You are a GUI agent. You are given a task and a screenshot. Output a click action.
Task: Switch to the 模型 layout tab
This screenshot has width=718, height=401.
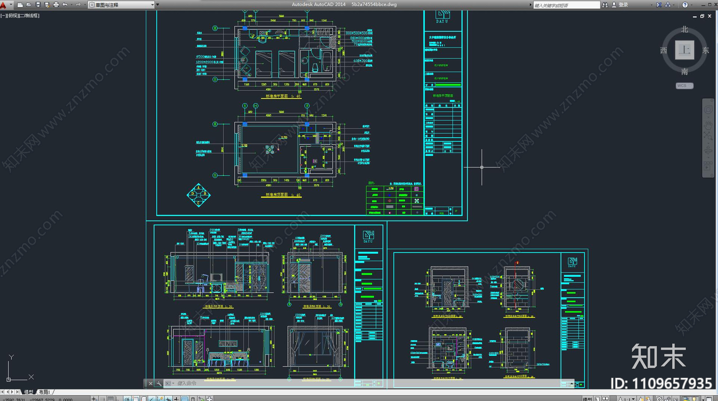click(x=29, y=392)
